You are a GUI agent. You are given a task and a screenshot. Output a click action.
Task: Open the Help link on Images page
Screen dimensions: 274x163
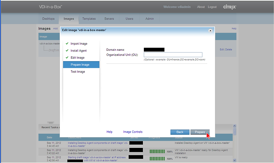pos(234,28)
